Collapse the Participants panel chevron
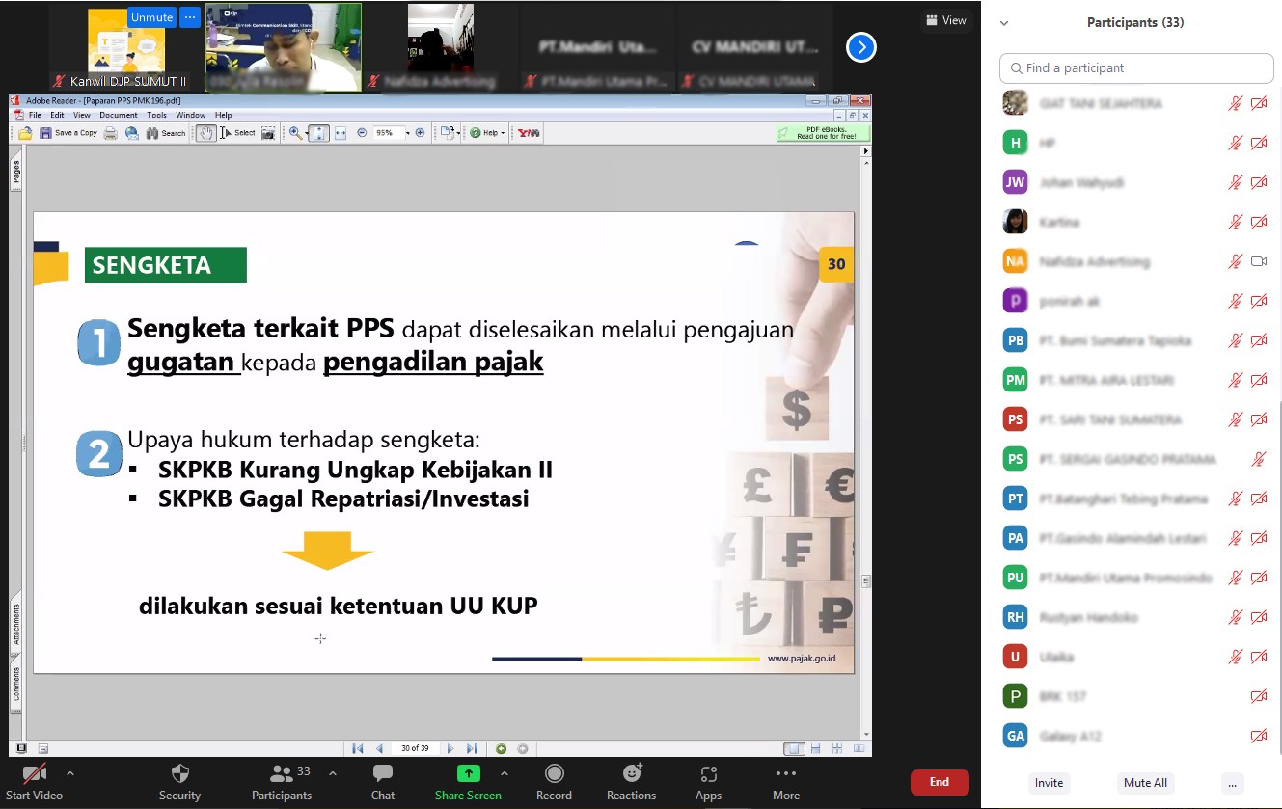Screen dimensions: 1282x809 [x=1004, y=23]
